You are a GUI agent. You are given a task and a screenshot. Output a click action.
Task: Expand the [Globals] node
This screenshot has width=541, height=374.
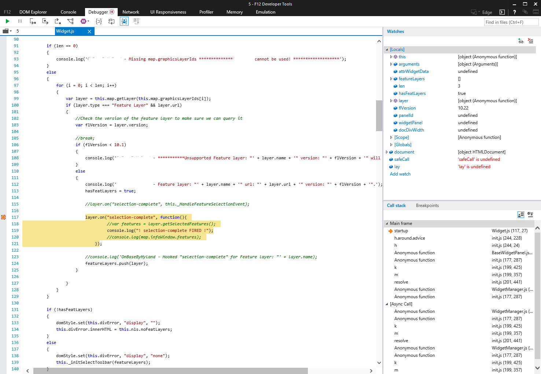tap(391, 145)
